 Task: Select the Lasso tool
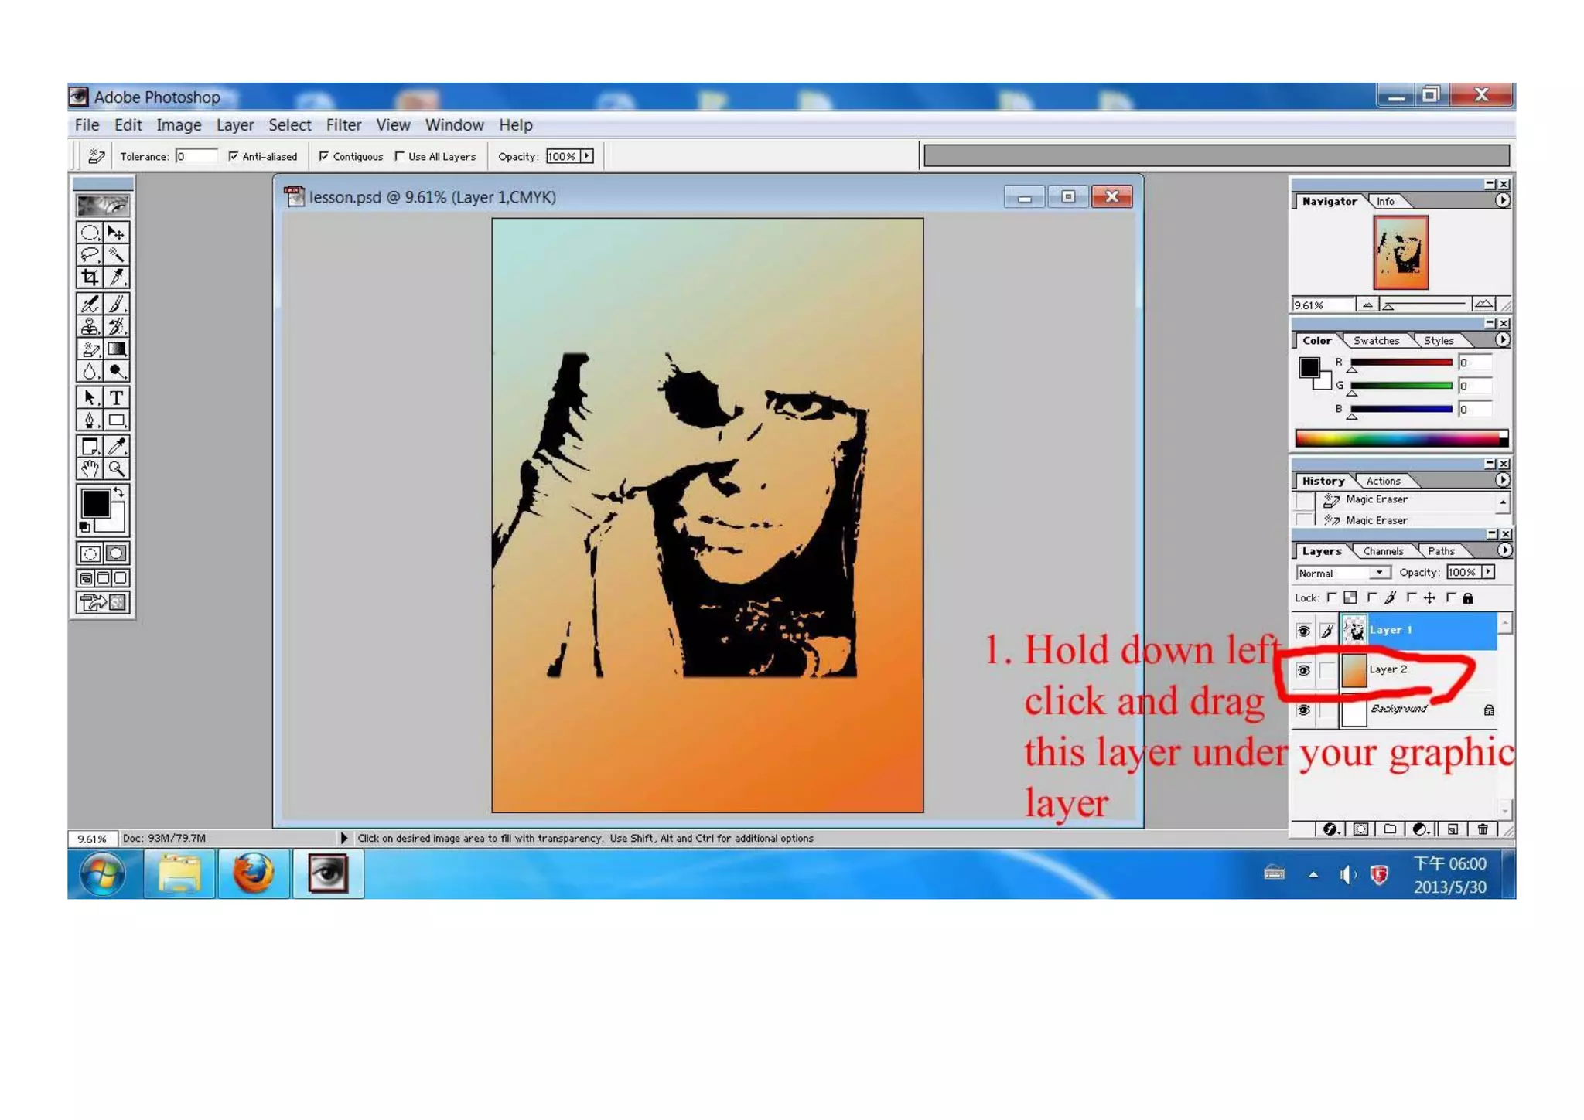tap(90, 254)
